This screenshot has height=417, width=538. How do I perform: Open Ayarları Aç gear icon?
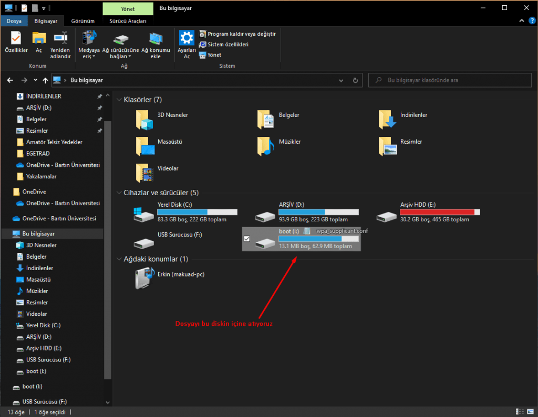tap(187, 41)
